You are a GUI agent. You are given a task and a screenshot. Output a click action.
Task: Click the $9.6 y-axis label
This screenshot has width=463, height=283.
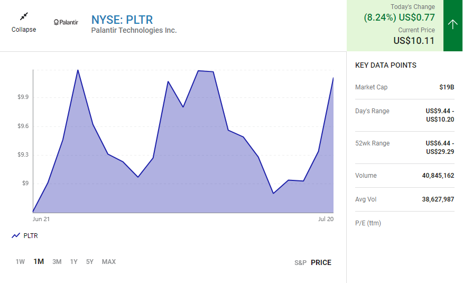coord(23,126)
